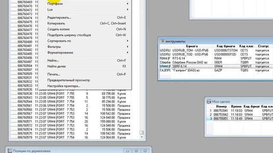Click the Lua submenu arrow
The height and width of the screenshot is (153, 273).
coord(128,9)
